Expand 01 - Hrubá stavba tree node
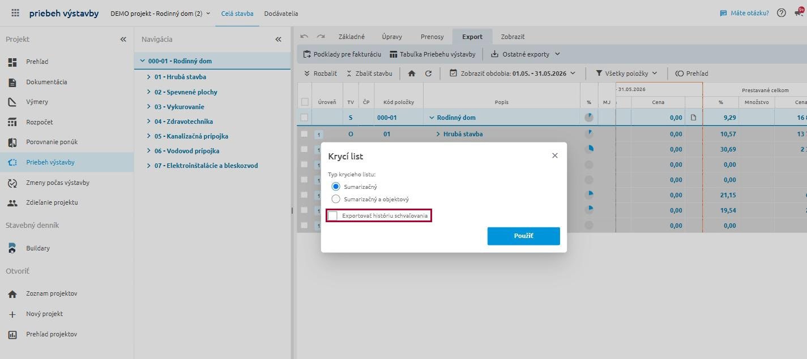807x359 pixels. point(149,77)
